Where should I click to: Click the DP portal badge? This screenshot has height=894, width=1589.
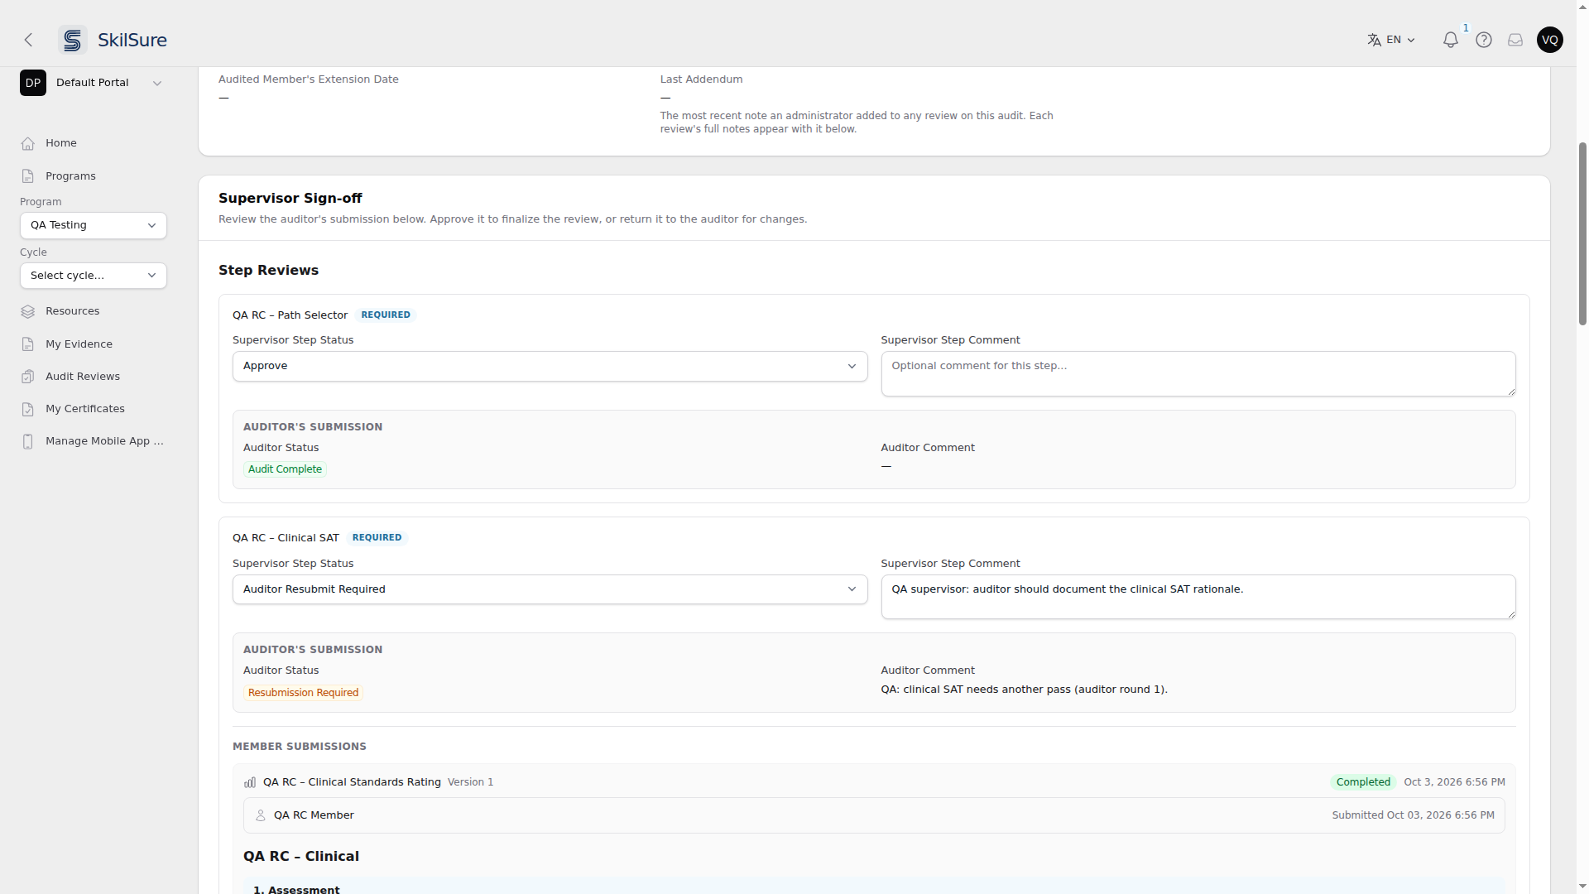tap(33, 83)
